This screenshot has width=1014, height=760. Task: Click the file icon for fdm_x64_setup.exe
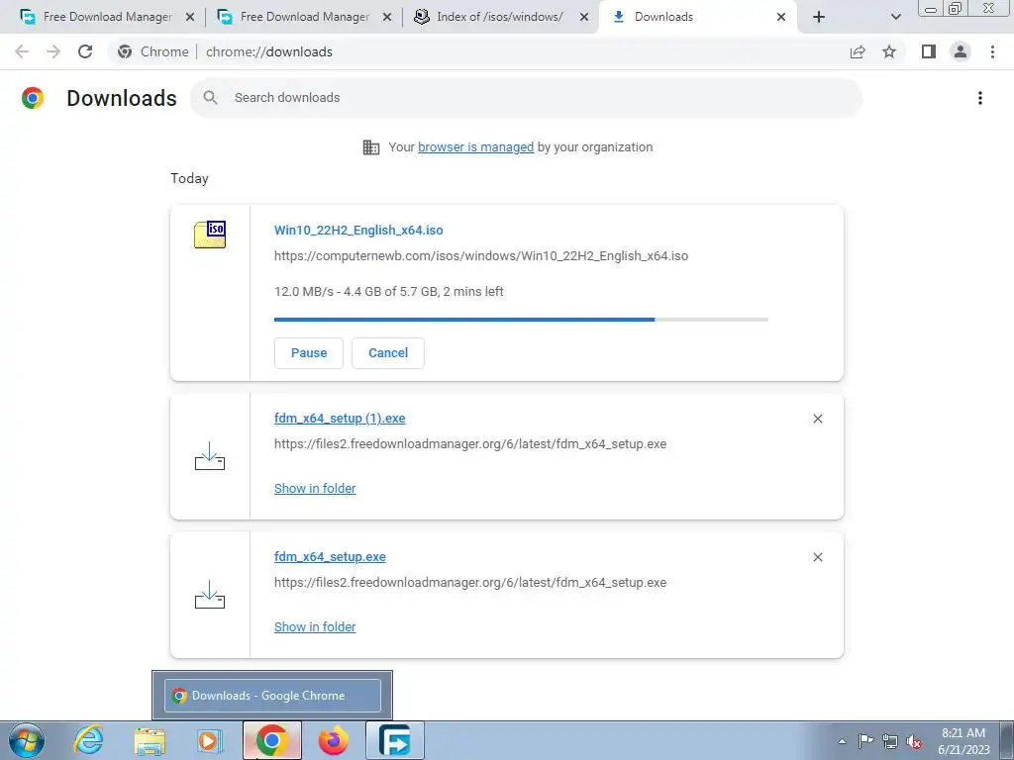click(x=210, y=595)
